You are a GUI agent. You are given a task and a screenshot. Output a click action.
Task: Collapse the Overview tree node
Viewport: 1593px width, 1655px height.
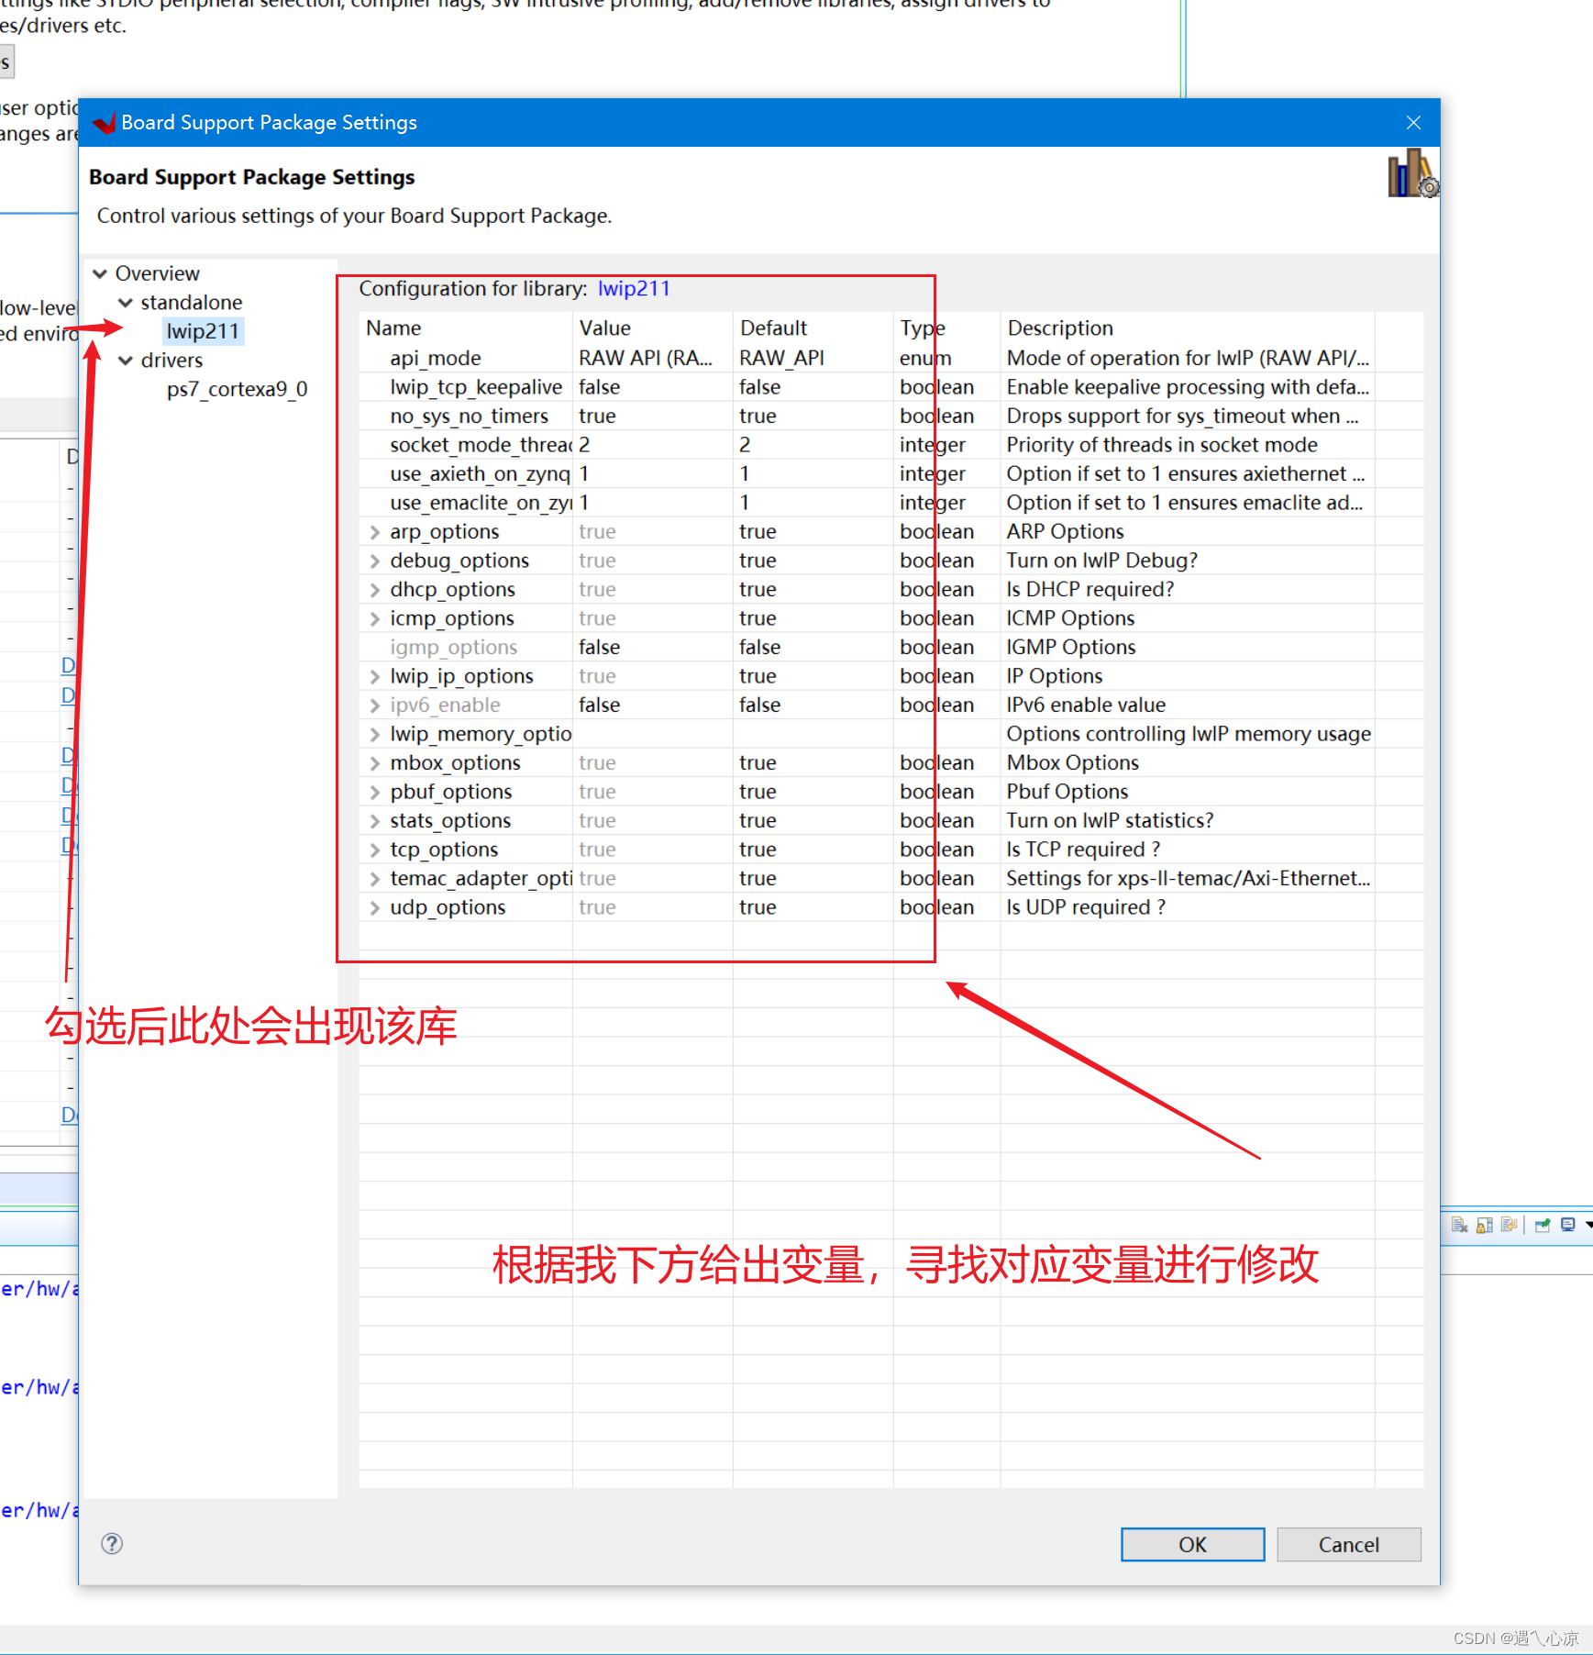click(x=100, y=273)
